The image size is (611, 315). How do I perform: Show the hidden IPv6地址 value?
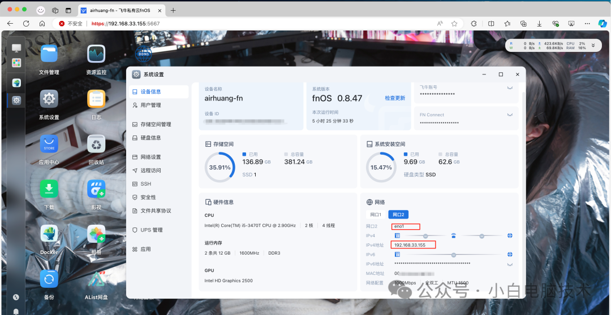pyautogui.click(x=510, y=264)
